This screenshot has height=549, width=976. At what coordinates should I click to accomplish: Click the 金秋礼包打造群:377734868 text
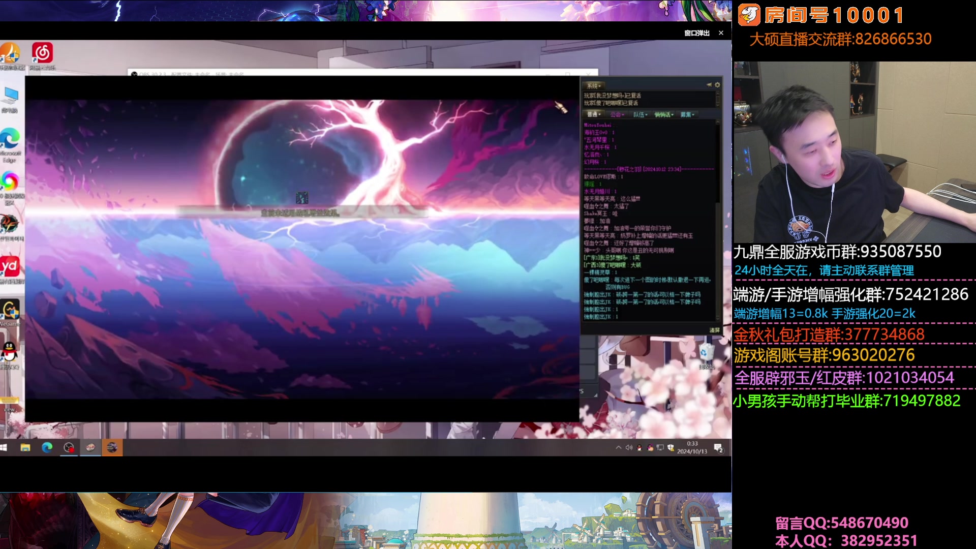829,334
